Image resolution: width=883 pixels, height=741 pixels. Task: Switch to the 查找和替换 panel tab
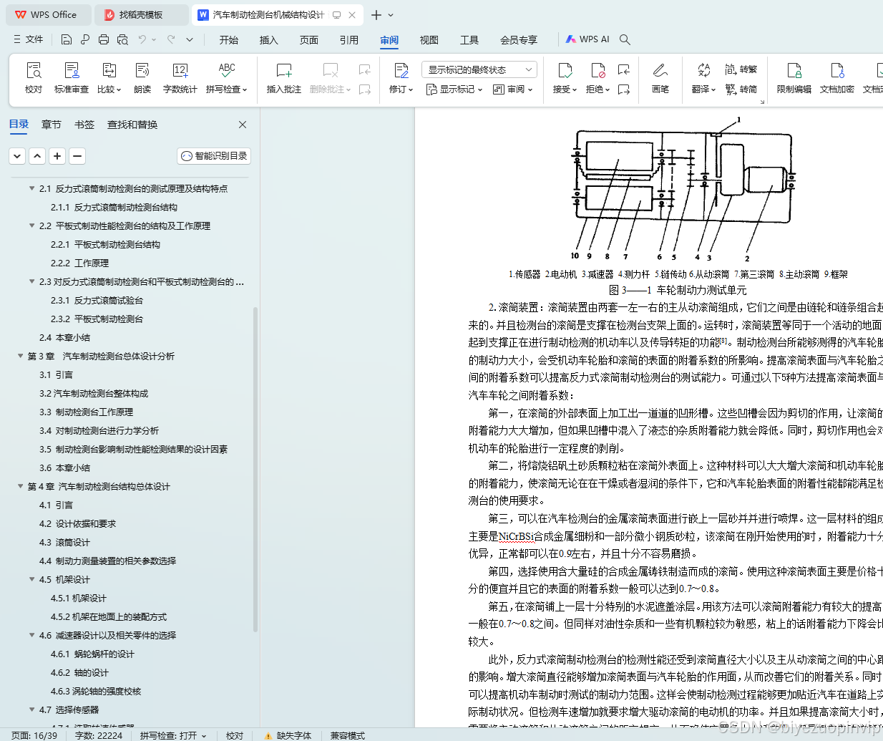point(132,125)
